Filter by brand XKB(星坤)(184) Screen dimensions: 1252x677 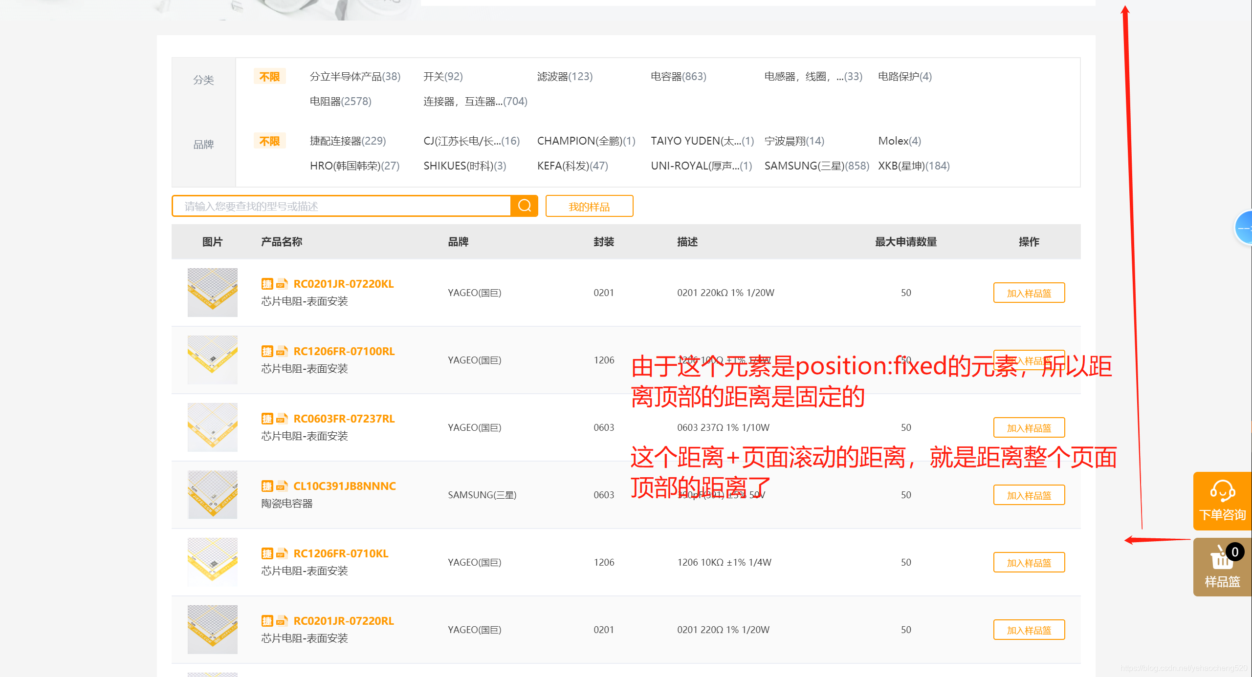tap(913, 166)
